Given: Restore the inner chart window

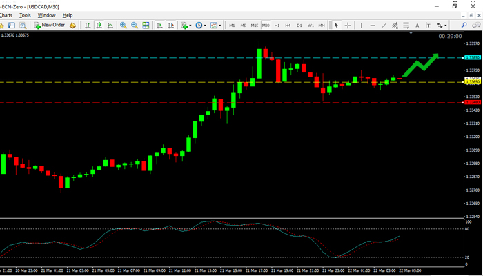Looking at the screenshot, I should click(471, 15).
